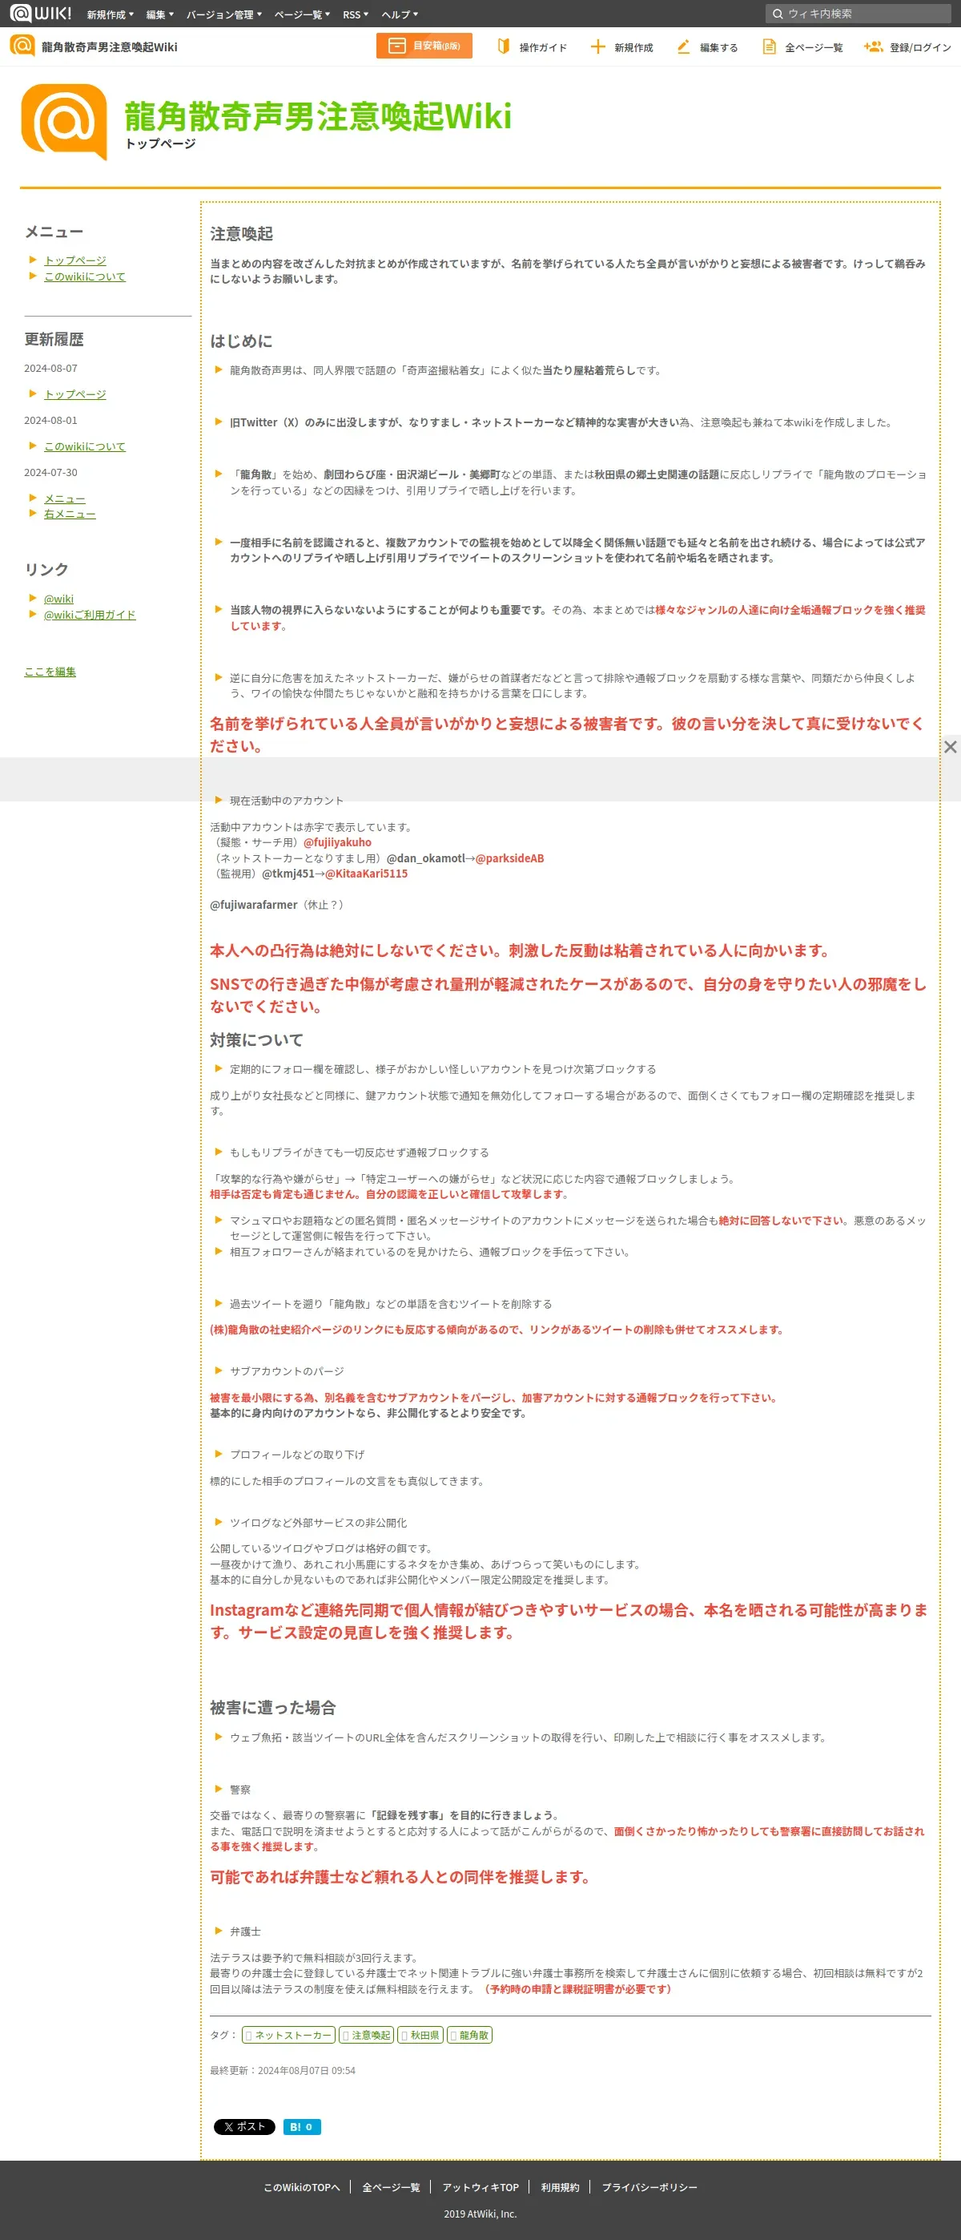The height and width of the screenshot is (2240, 961).
Task: Open the ページ一覧 dropdown menu
Action: [x=303, y=14]
